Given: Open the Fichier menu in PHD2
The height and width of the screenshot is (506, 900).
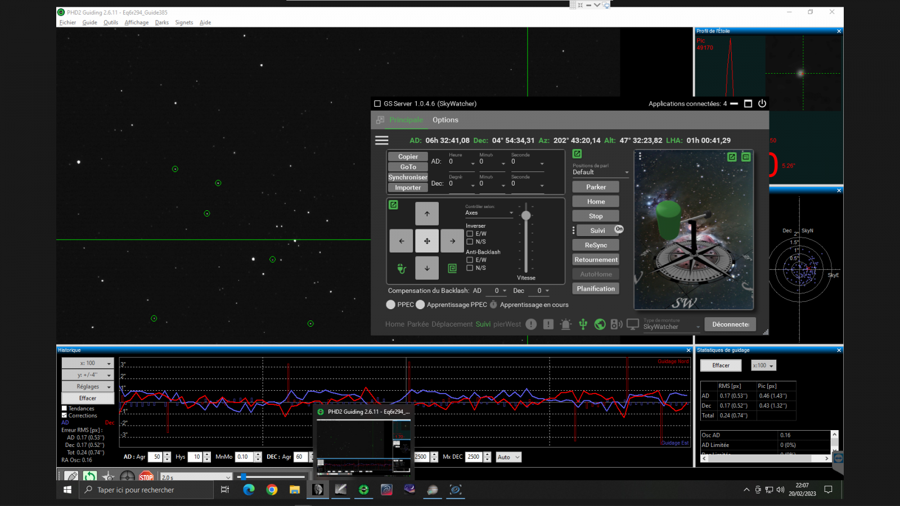Looking at the screenshot, I should (x=67, y=22).
